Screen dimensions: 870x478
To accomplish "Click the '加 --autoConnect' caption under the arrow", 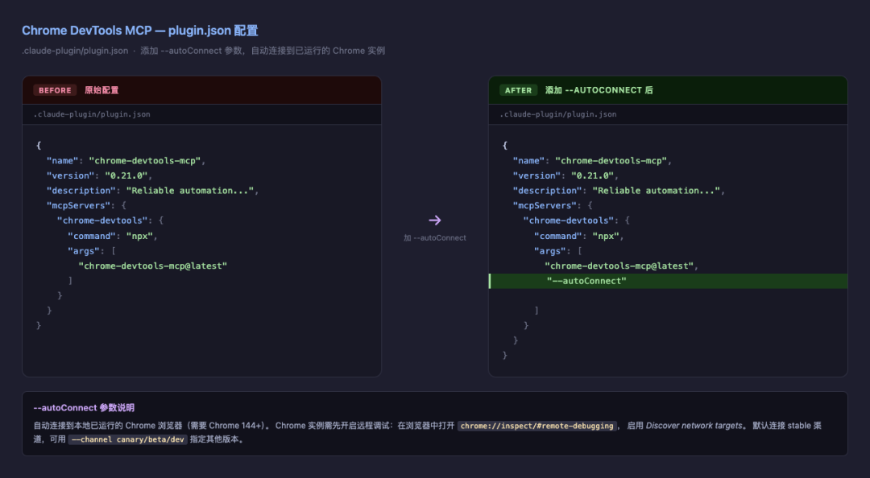I will point(435,238).
